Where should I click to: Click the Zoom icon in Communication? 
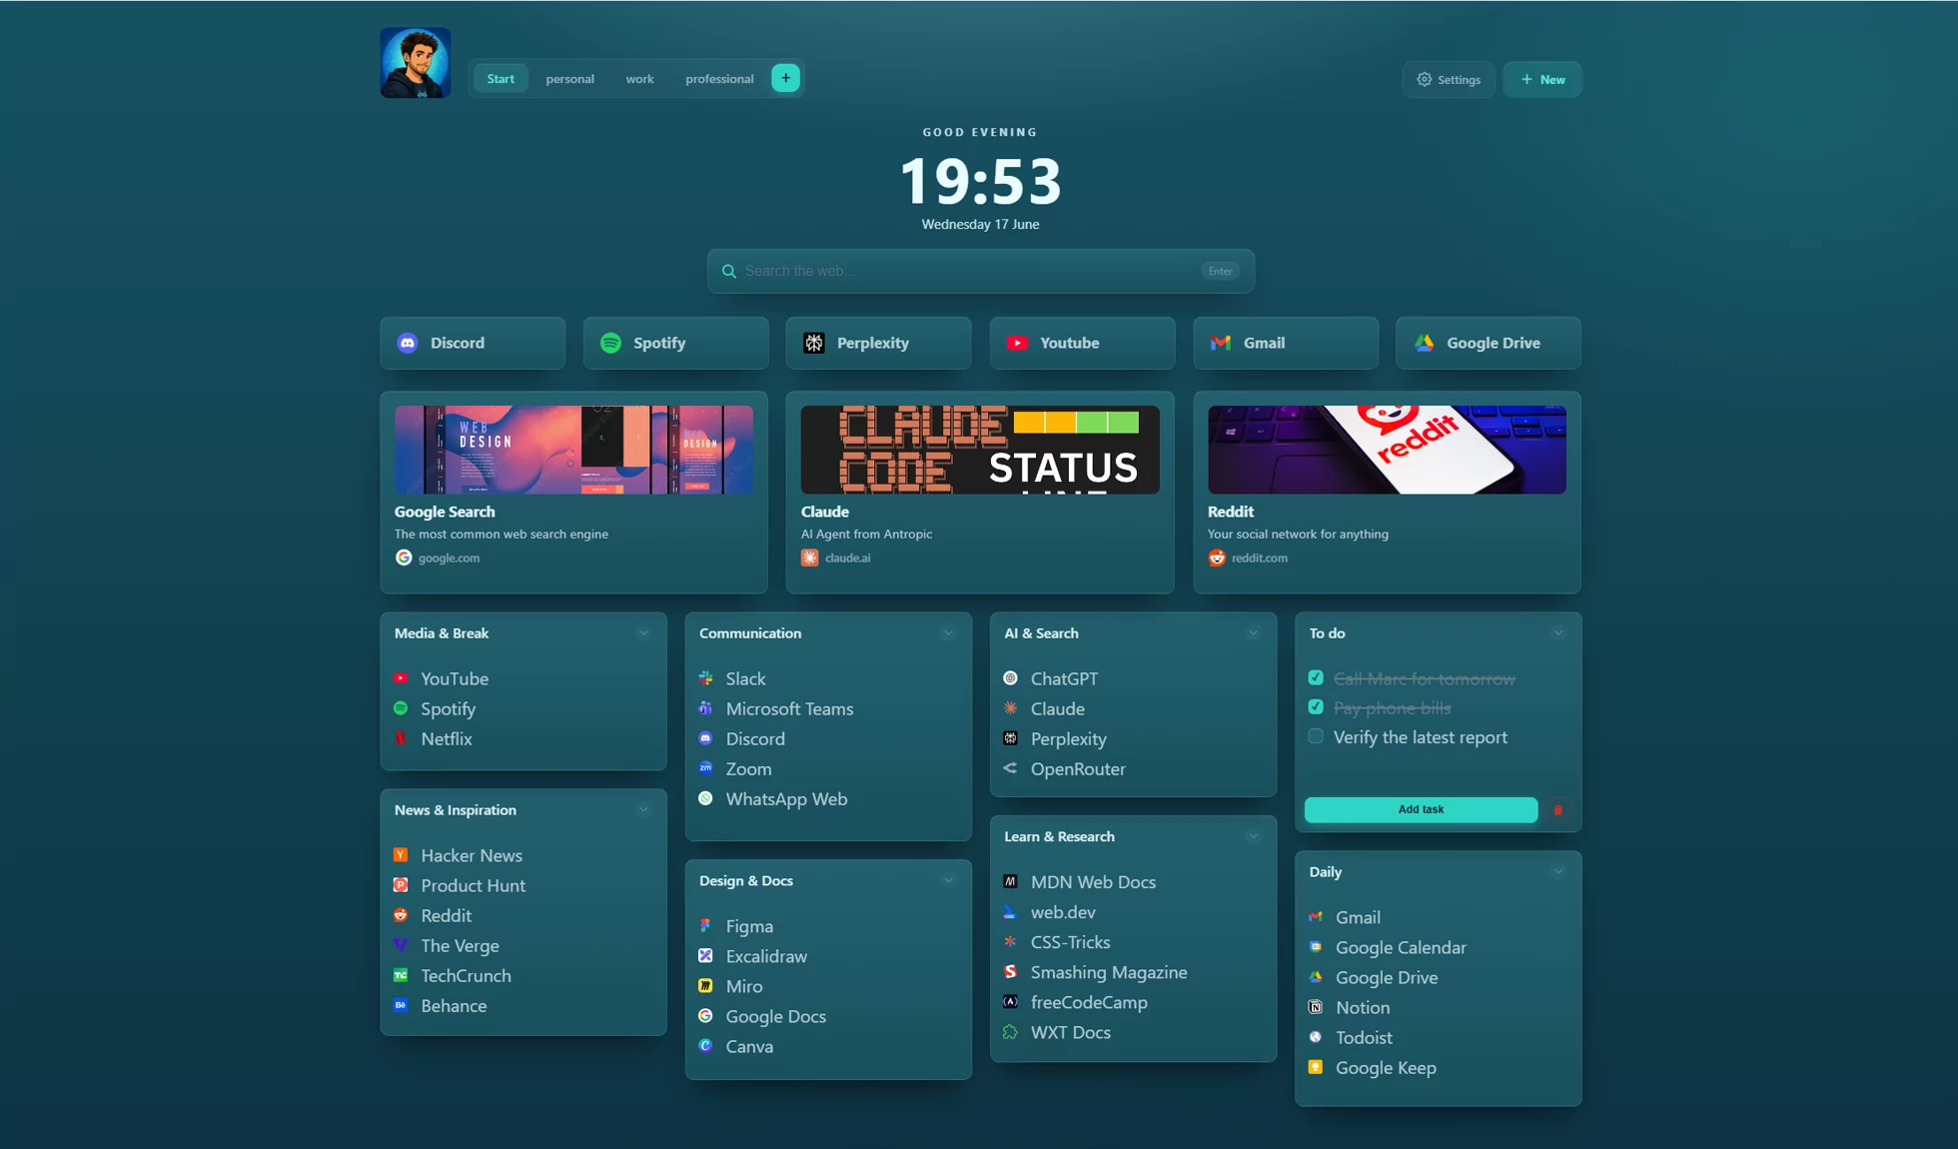tap(705, 768)
